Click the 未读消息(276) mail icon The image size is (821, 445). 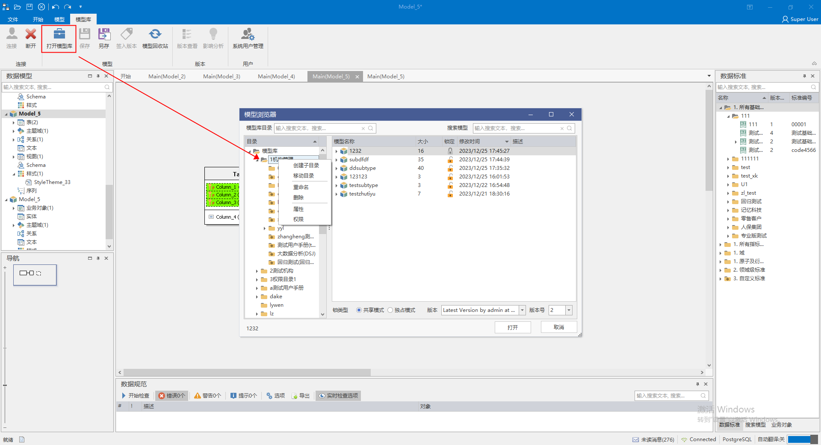click(636, 439)
